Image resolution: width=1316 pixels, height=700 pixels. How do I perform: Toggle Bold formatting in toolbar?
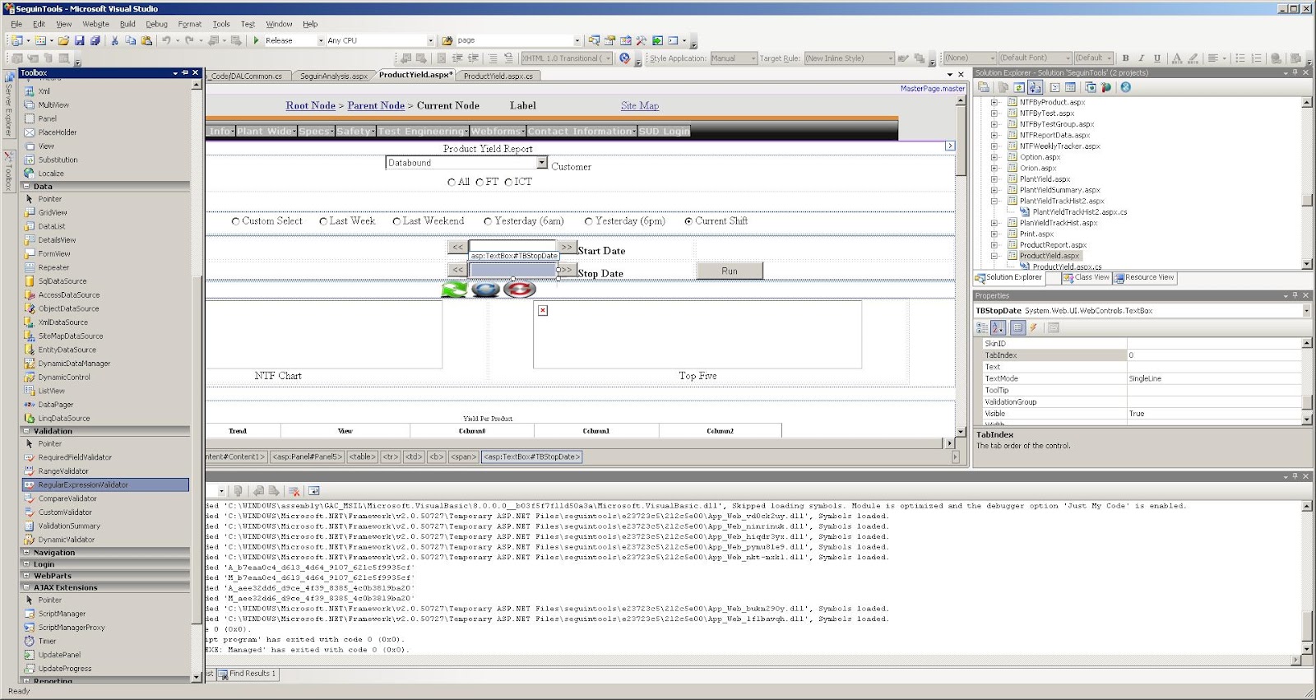click(x=1125, y=58)
